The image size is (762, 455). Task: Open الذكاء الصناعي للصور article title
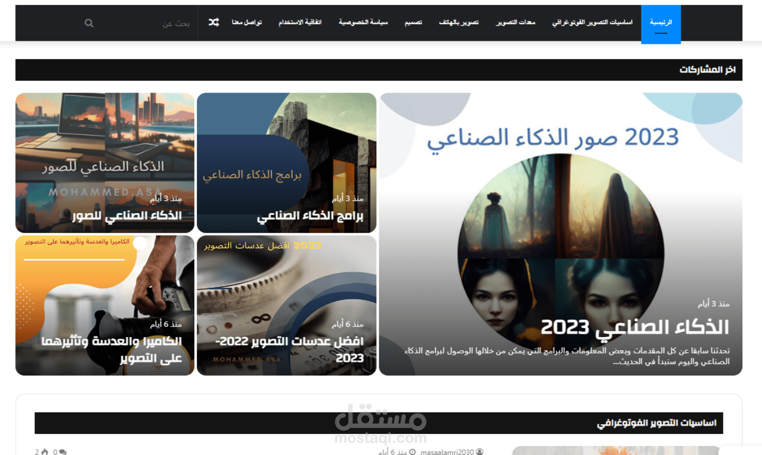point(127,215)
